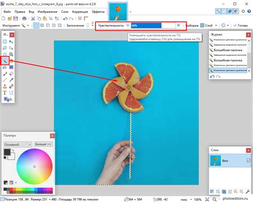Select the Line/Curve tool

coord(11,93)
